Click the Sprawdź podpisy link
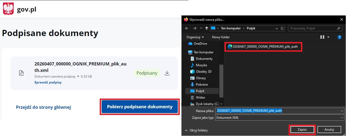Viewport: 346px width, 136px height. 48,82
